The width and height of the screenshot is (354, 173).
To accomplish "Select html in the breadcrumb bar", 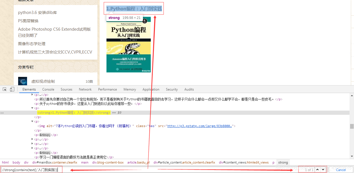I will [5, 162].
